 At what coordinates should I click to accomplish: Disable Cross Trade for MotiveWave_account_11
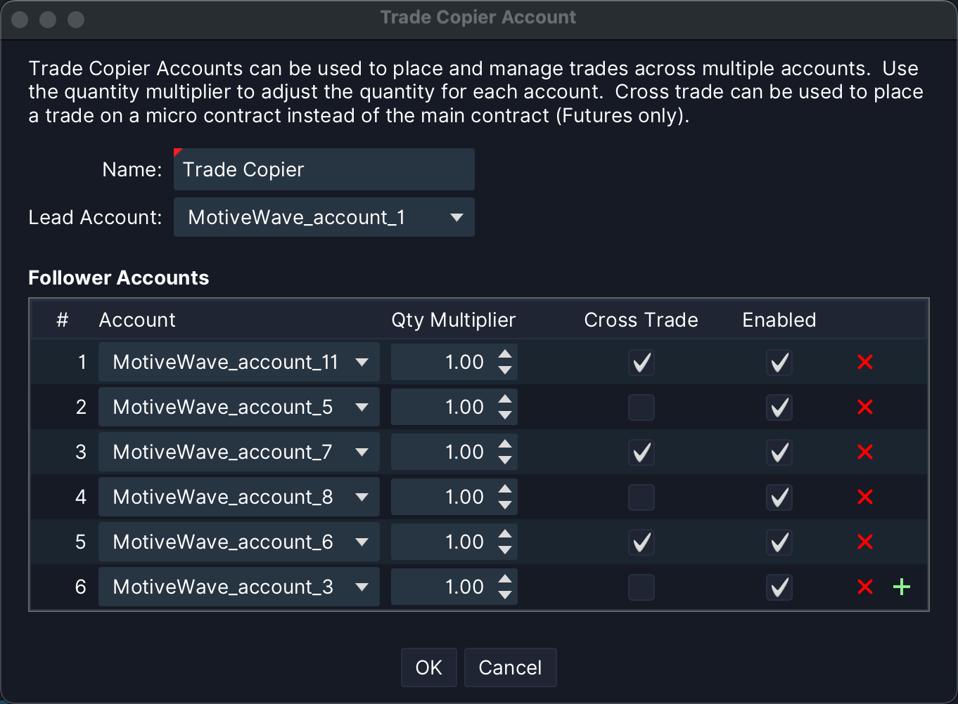(641, 363)
